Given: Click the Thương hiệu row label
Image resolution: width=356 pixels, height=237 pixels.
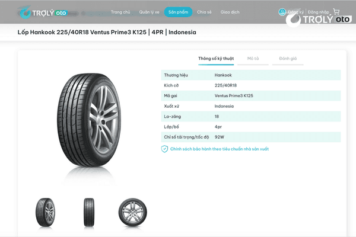Looking at the screenshot, I should pyautogui.click(x=176, y=75).
